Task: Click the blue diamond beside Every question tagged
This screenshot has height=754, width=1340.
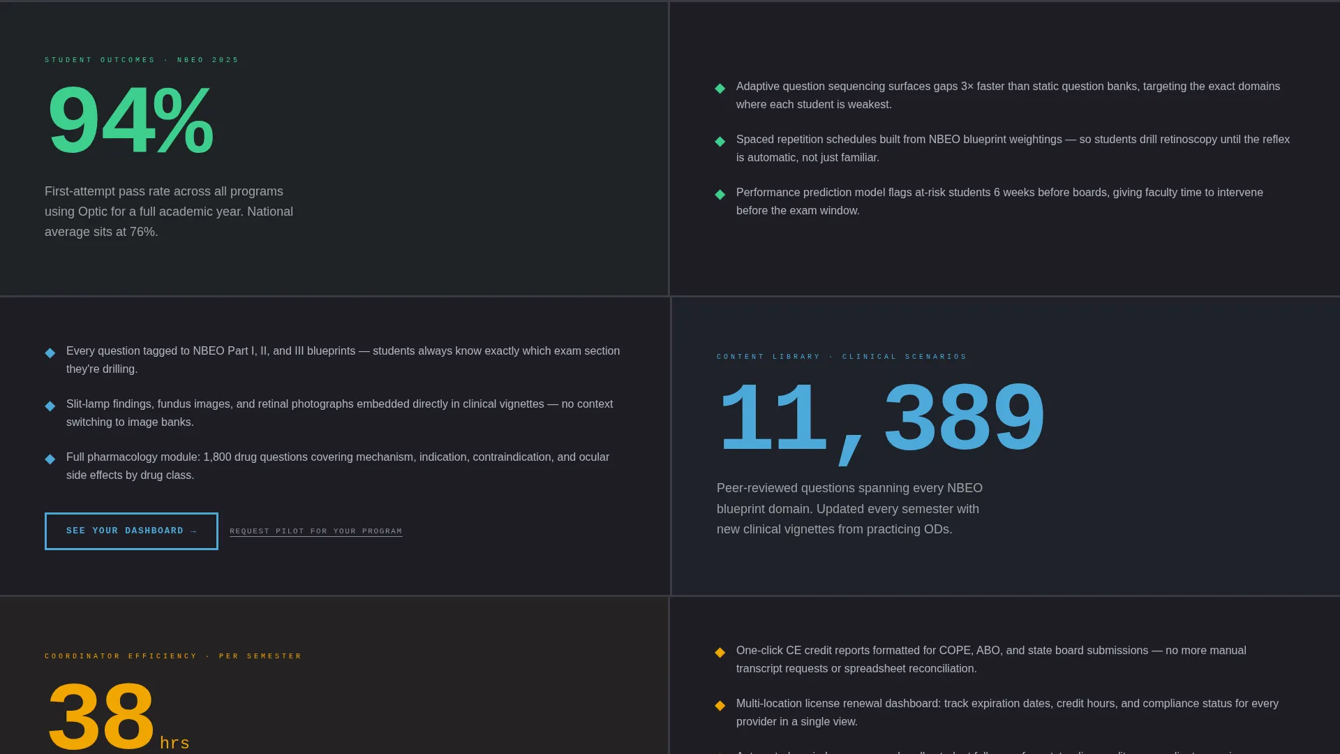Action: (50, 353)
